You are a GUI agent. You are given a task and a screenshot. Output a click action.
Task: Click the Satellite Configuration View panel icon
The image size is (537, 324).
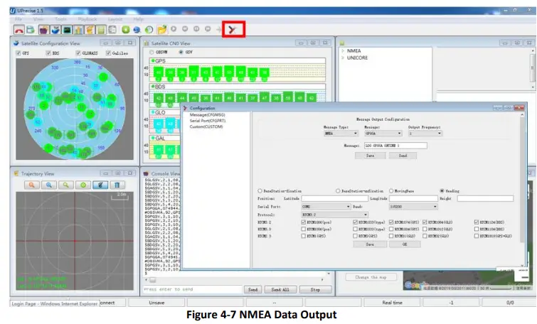tap(16, 43)
